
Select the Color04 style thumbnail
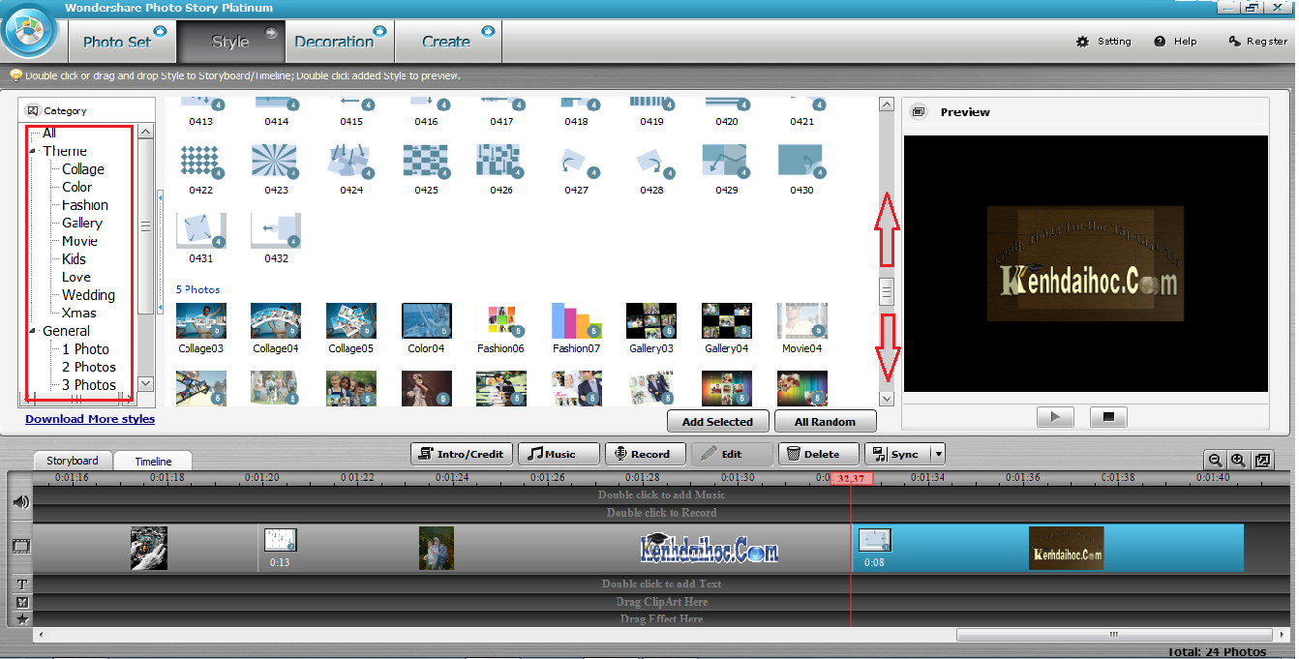pyautogui.click(x=426, y=320)
